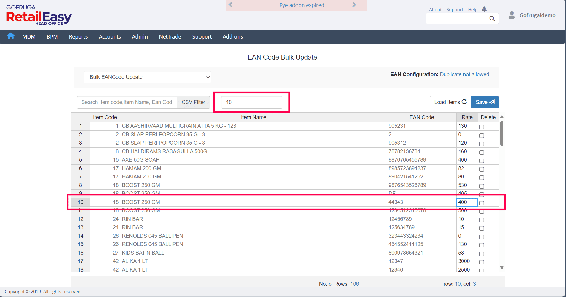Select EAN code 9876765456789 cell

point(422,160)
